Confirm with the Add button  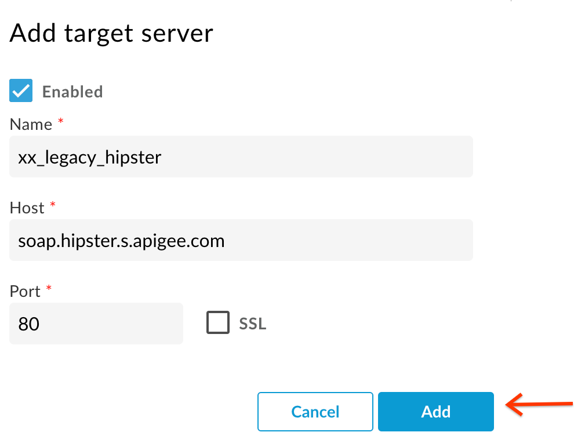(x=435, y=412)
